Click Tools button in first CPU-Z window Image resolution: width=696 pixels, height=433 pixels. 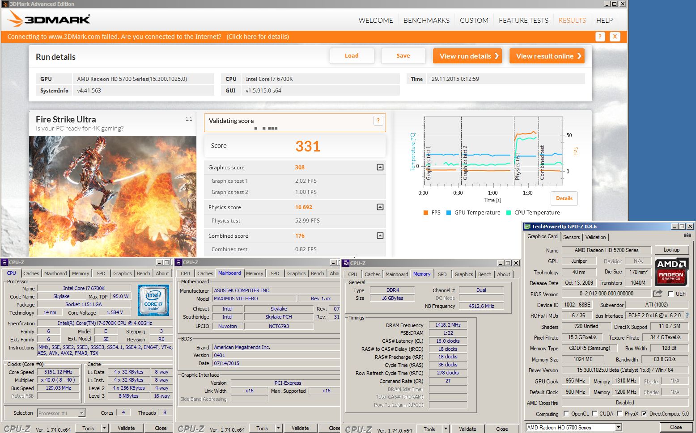tap(88, 428)
